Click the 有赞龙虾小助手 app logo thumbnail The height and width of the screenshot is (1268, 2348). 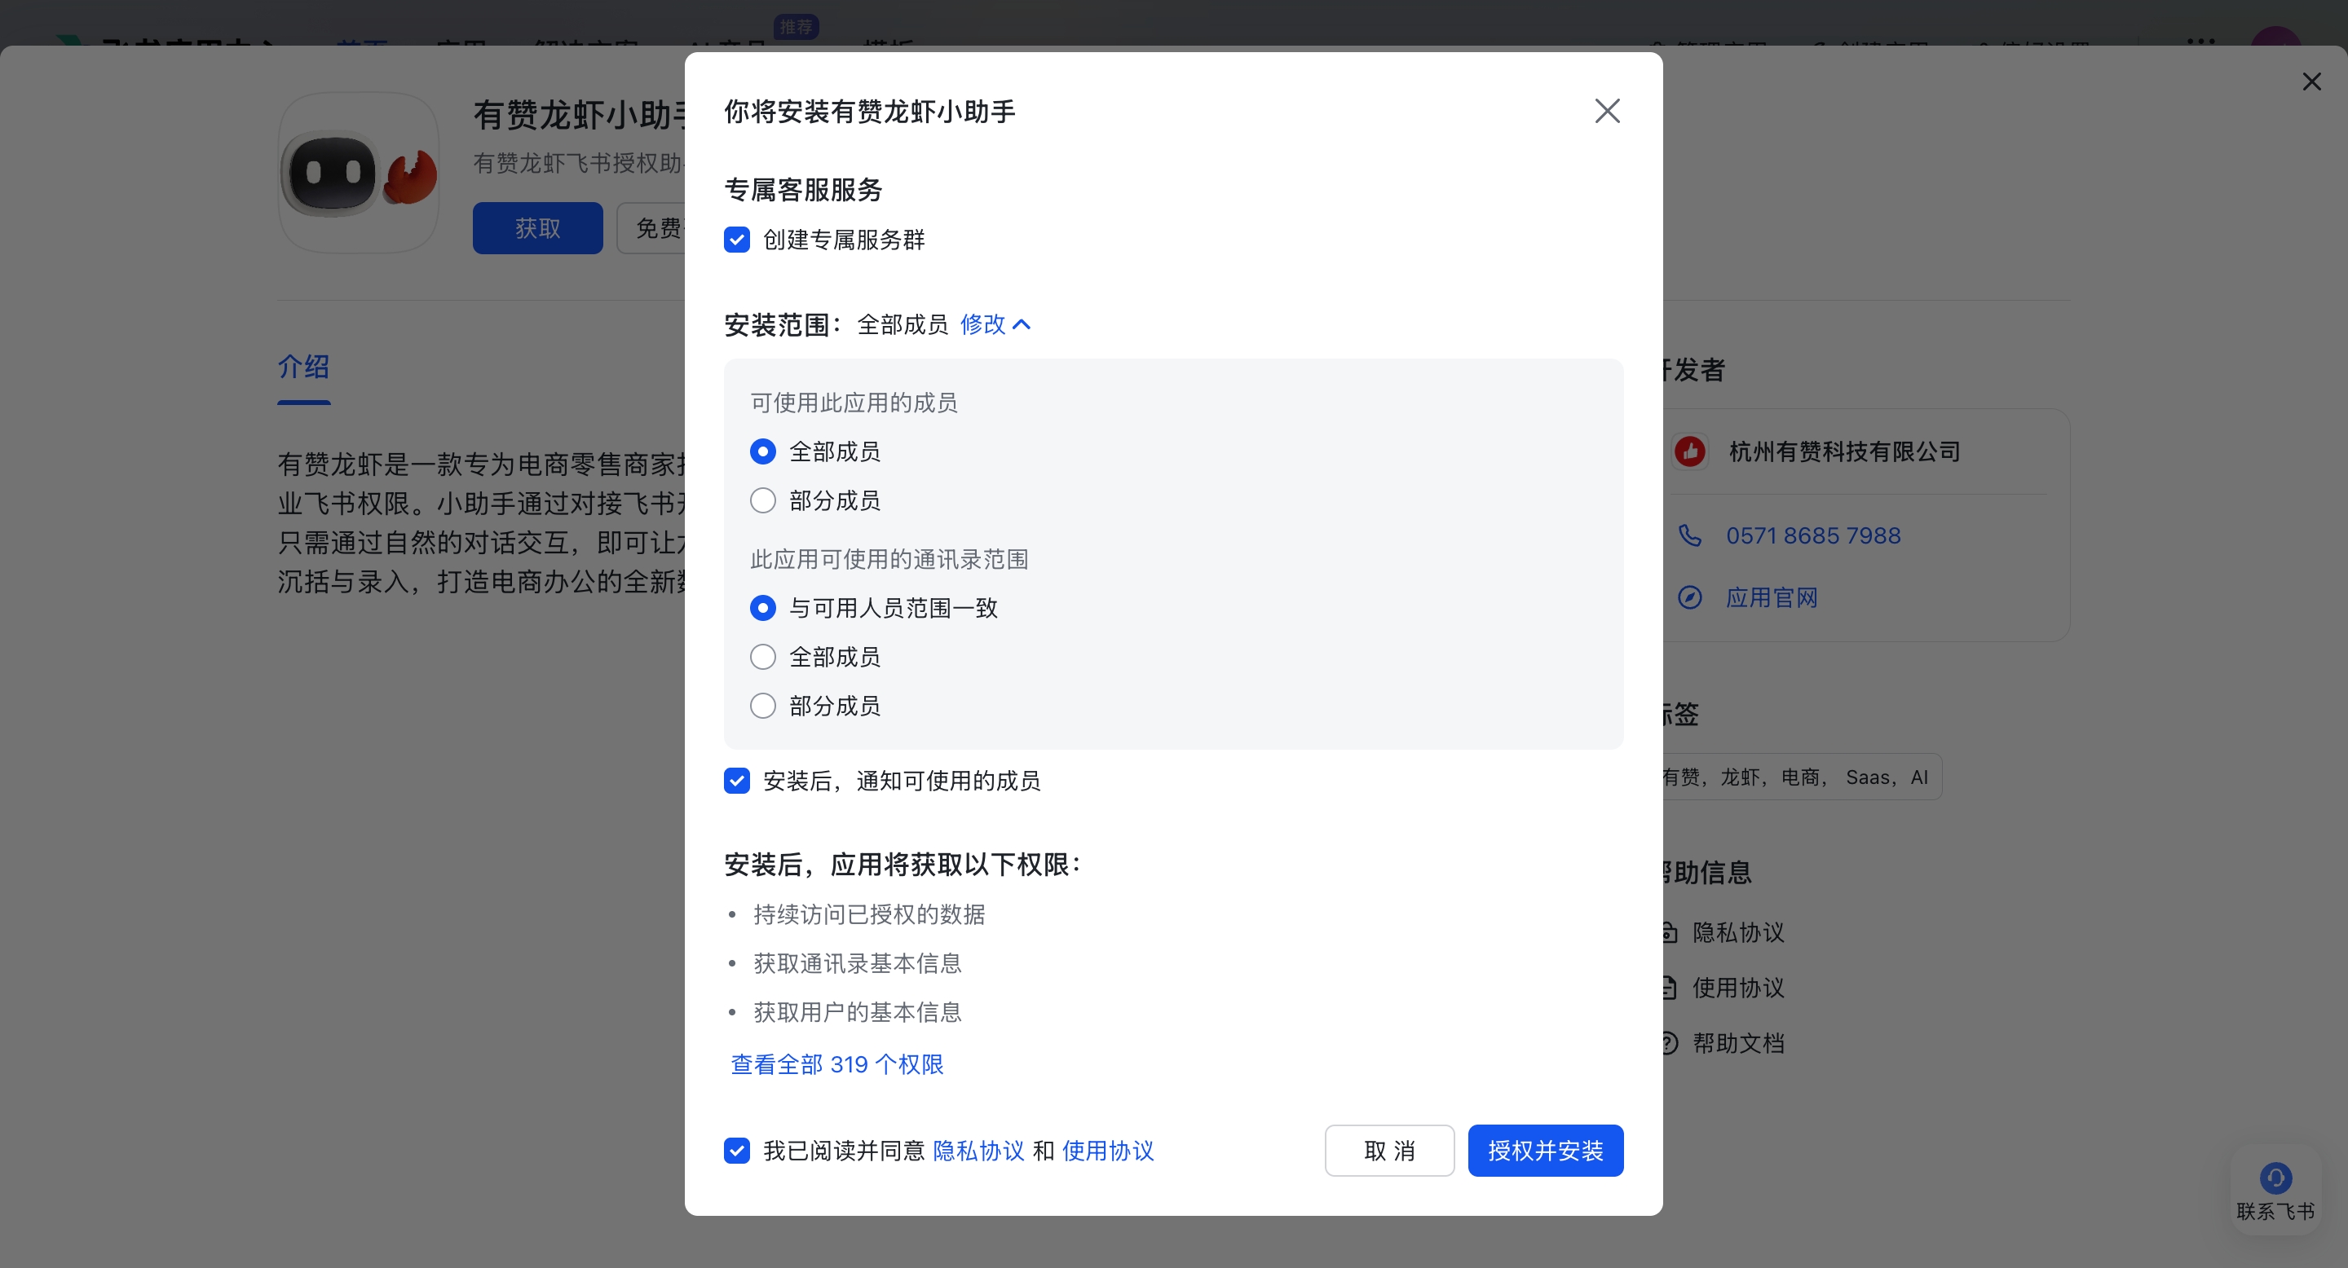tap(359, 172)
